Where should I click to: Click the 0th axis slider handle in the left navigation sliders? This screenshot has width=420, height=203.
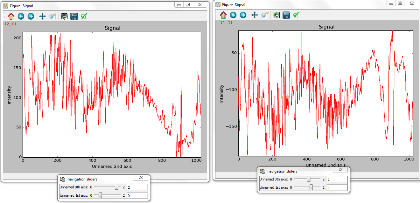(116, 187)
